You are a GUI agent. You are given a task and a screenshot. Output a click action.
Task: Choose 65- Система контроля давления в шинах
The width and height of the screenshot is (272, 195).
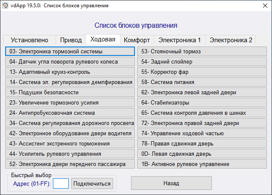tap(202, 113)
